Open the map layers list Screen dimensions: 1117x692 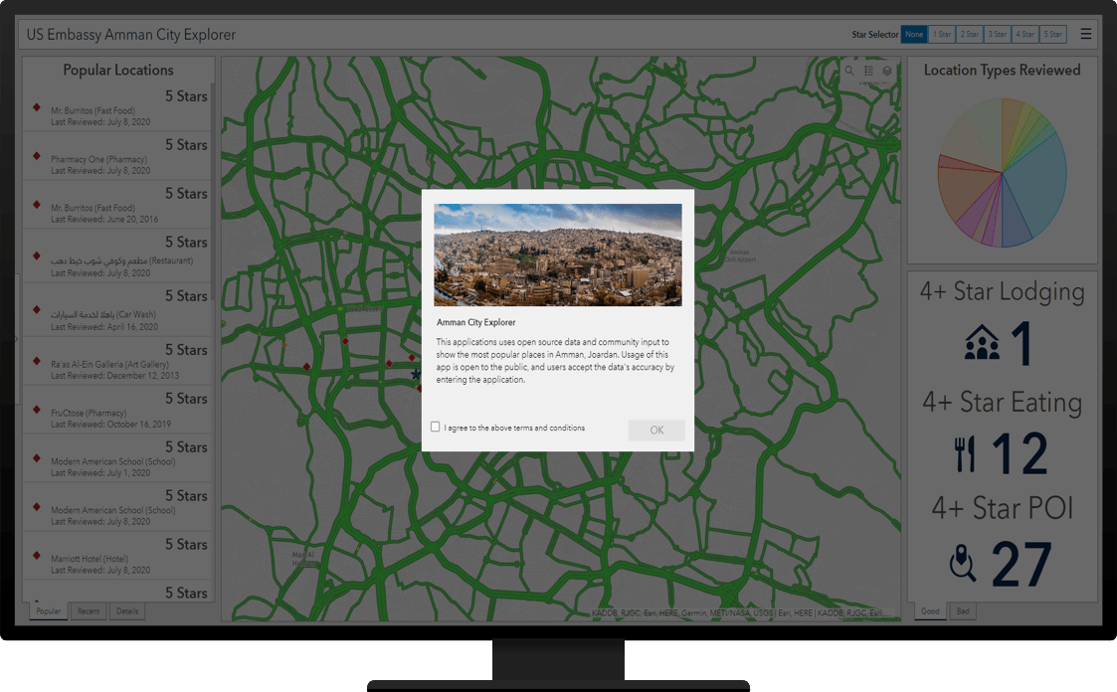tap(887, 71)
